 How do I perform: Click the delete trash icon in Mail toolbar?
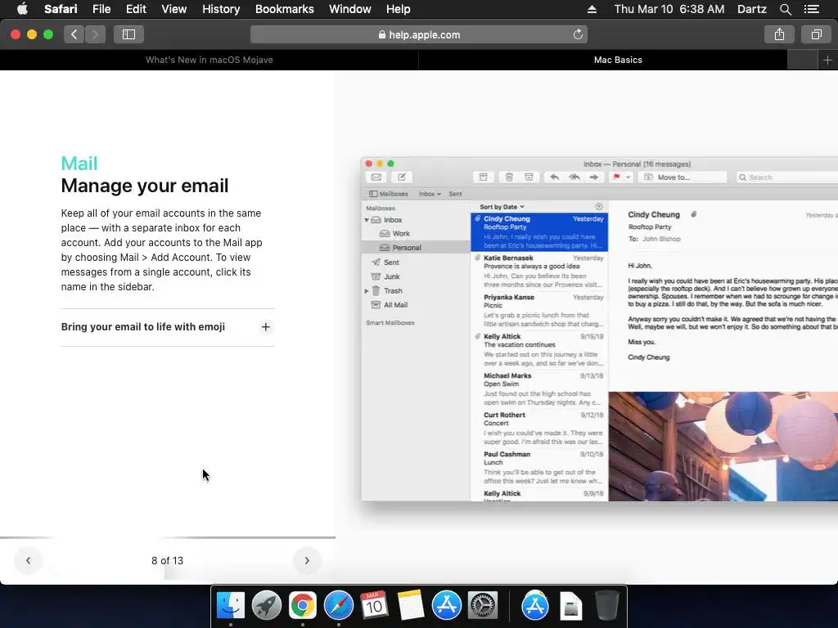[x=509, y=177]
